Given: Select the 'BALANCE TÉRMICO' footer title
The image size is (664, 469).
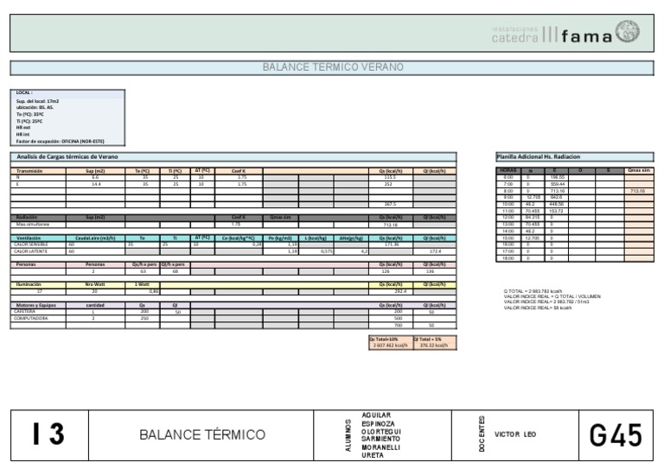Looking at the screenshot, I should coord(202,435).
